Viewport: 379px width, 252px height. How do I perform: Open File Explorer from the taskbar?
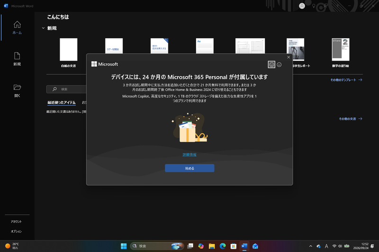pos(212,246)
